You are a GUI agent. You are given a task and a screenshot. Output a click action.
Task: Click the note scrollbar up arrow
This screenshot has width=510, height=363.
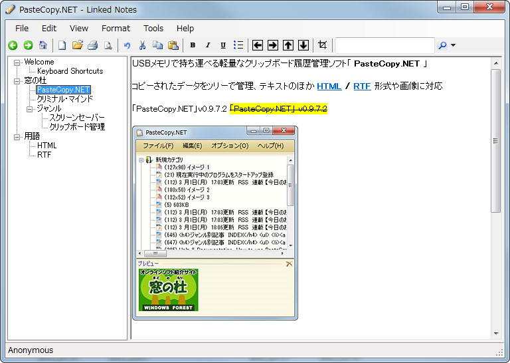coord(495,63)
